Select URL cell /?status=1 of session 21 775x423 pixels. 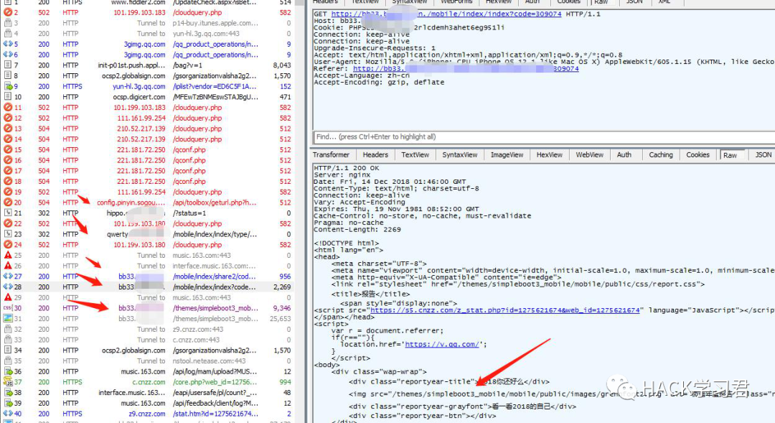189,213
